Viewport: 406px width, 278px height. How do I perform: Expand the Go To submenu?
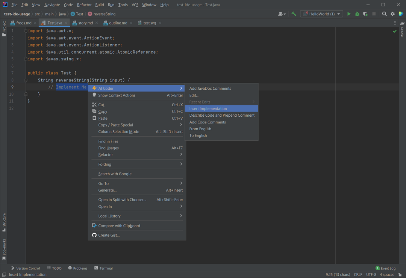click(137, 183)
